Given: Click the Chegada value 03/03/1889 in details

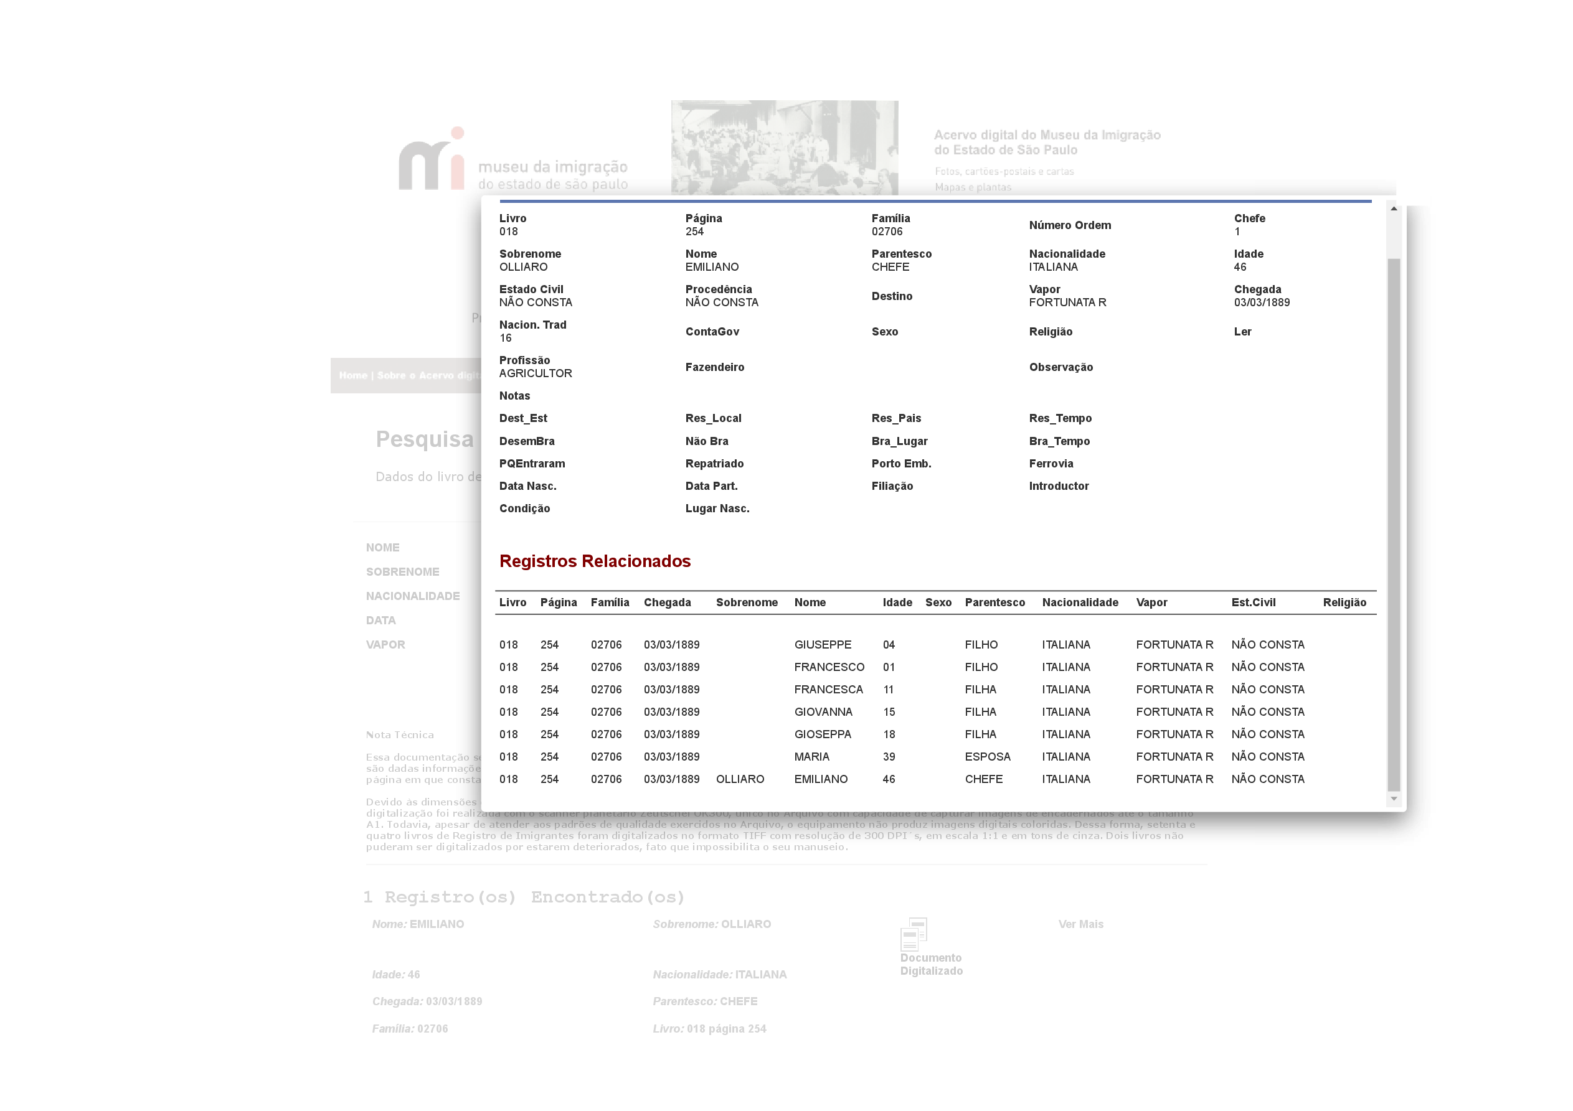Looking at the screenshot, I should pos(1261,302).
